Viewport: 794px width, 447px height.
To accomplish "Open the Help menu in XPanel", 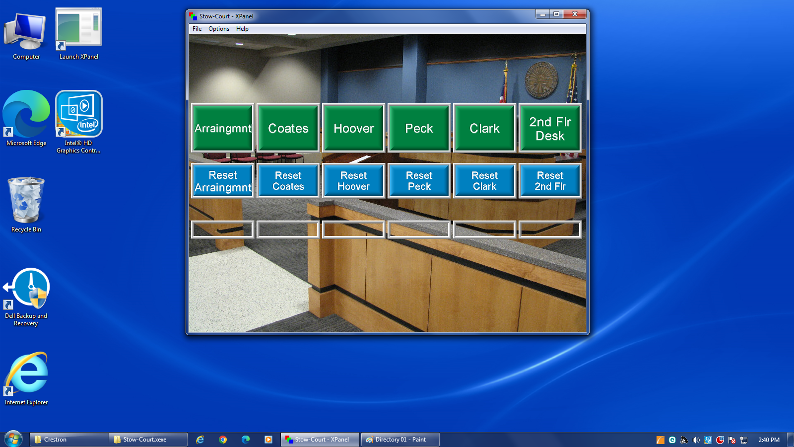I will pos(242,29).
